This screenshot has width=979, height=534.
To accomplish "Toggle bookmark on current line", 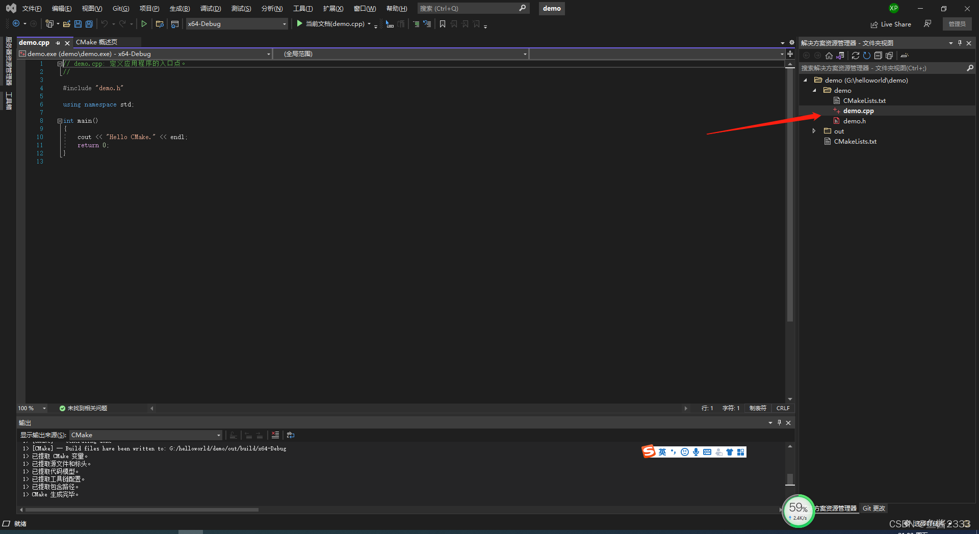I will click(443, 24).
